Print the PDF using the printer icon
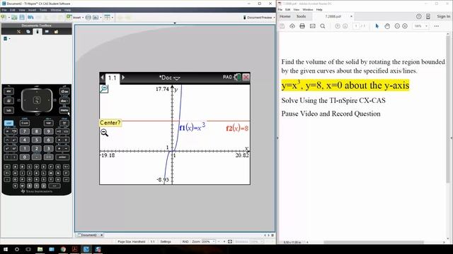453x254 pixels. coord(302,26)
